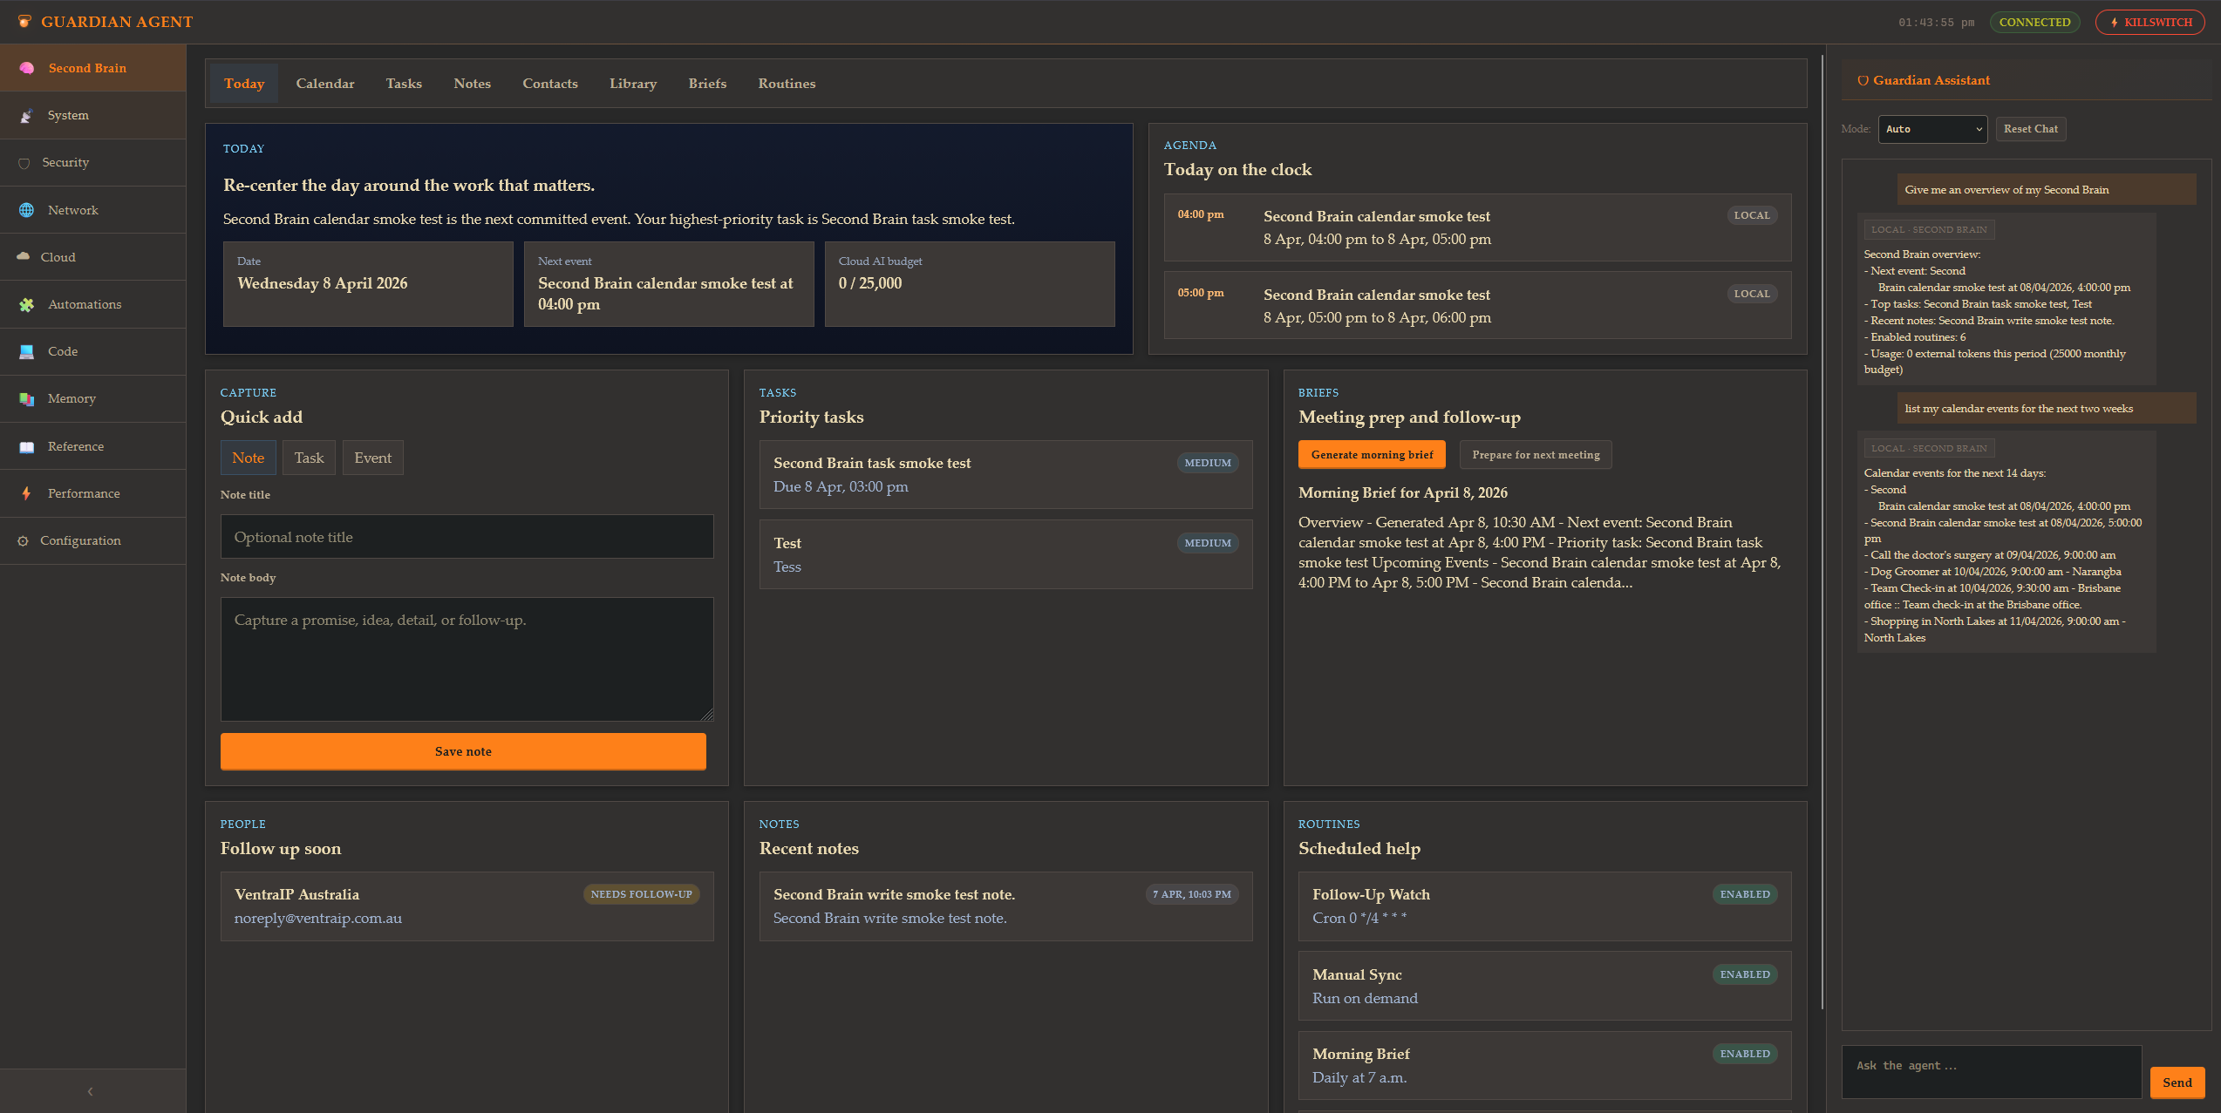Click the Code laptop icon
Image resolution: width=2221 pixels, height=1113 pixels.
(27, 351)
